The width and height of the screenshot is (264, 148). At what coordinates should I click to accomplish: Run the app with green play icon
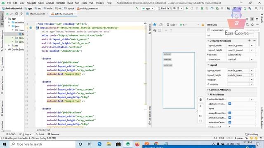[187, 8]
